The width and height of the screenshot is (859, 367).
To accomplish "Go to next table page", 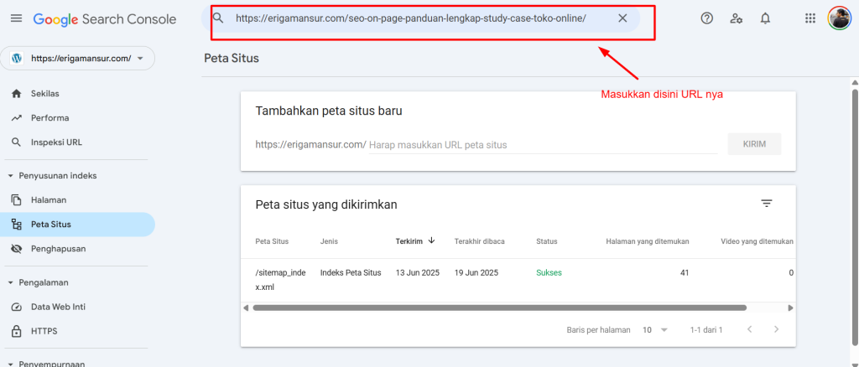I will (x=776, y=329).
